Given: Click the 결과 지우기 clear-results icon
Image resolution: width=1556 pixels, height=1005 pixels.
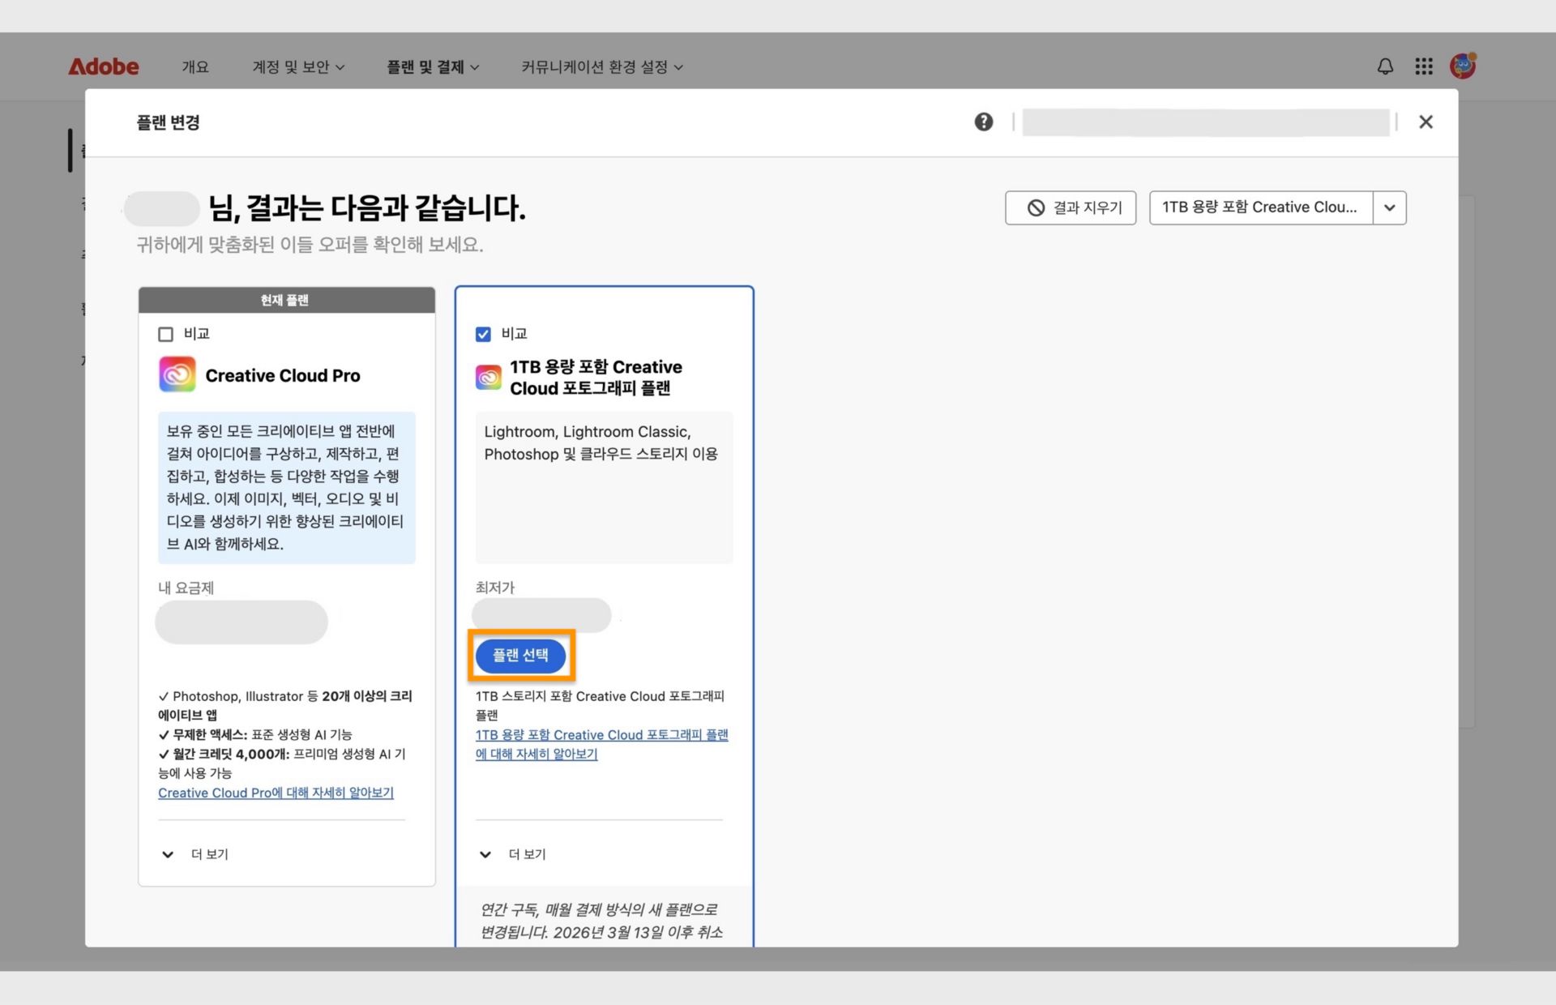Looking at the screenshot, I should [1037, 207].
